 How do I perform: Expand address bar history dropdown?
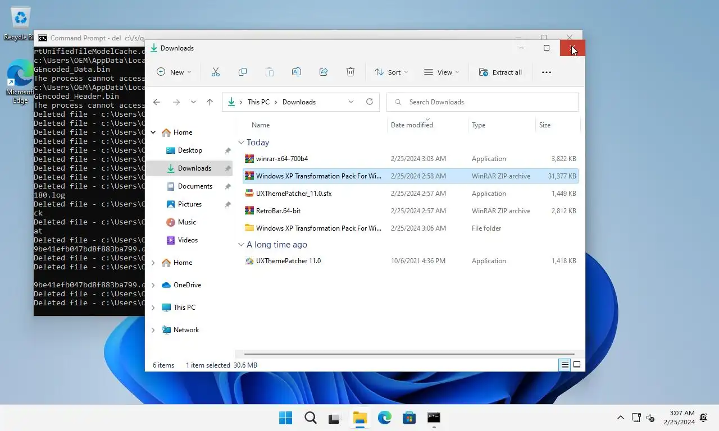click(351, 102)
